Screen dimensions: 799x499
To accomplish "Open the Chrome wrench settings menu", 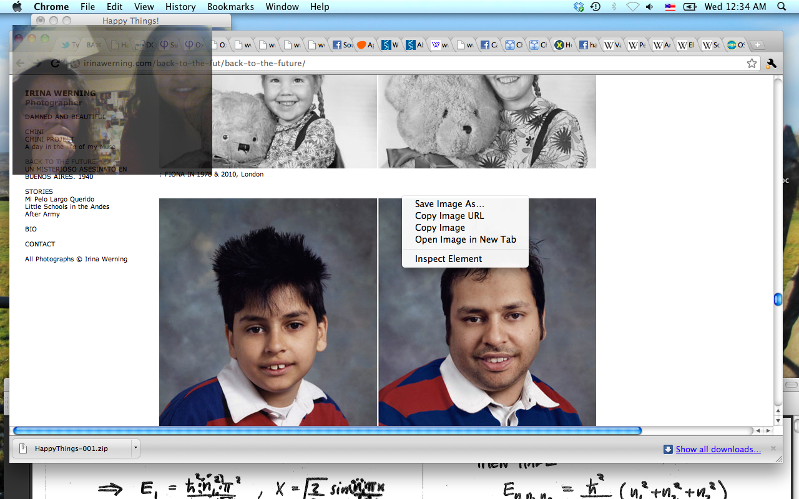I will click(x=771, y=64).
